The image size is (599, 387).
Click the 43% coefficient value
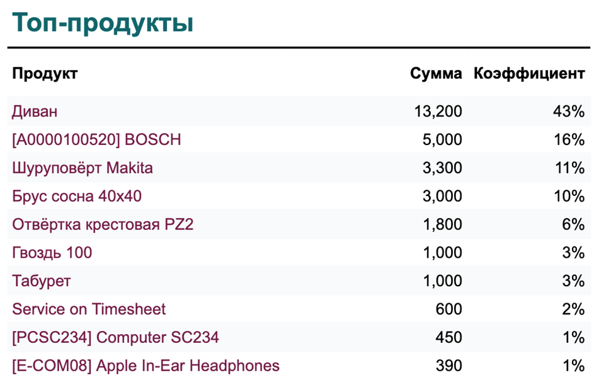pos(569,112)
